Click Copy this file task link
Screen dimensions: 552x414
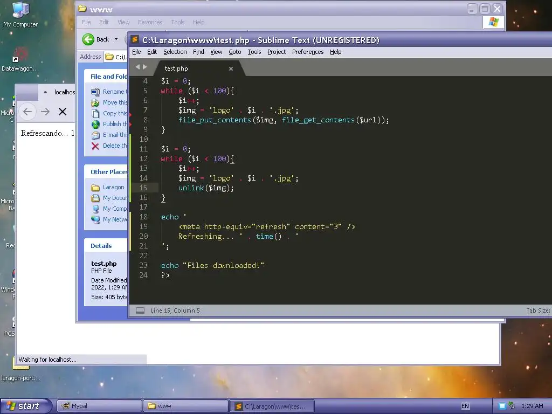[x=109, y=113]
